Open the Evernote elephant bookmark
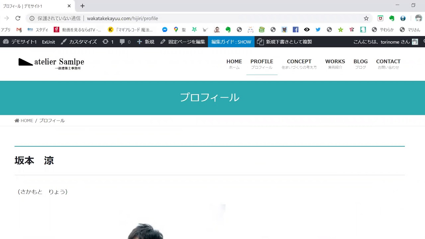 click(228, 30)
